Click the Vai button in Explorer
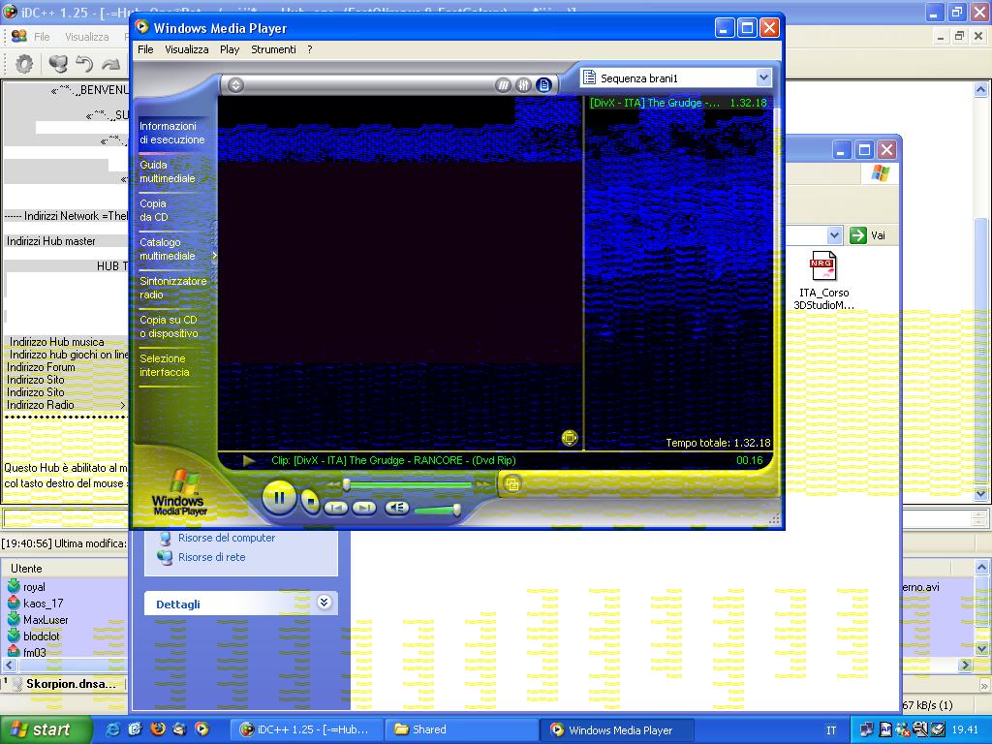Viewport: 992px width, 744px height. 868,235
